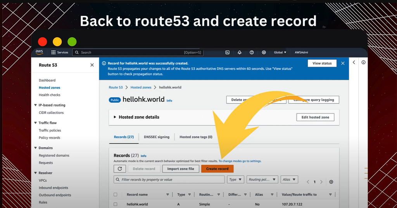This screenshot has height=208, width=397.
Task: Click the Configure query logging button
Action: pos(314,100)
